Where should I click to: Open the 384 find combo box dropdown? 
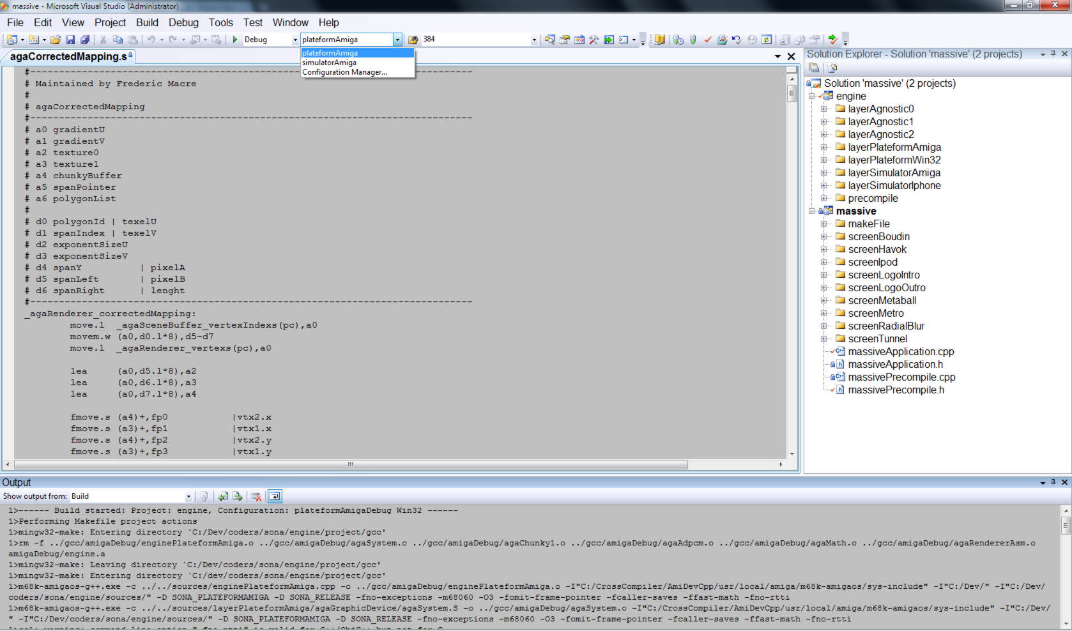[534, 40]
